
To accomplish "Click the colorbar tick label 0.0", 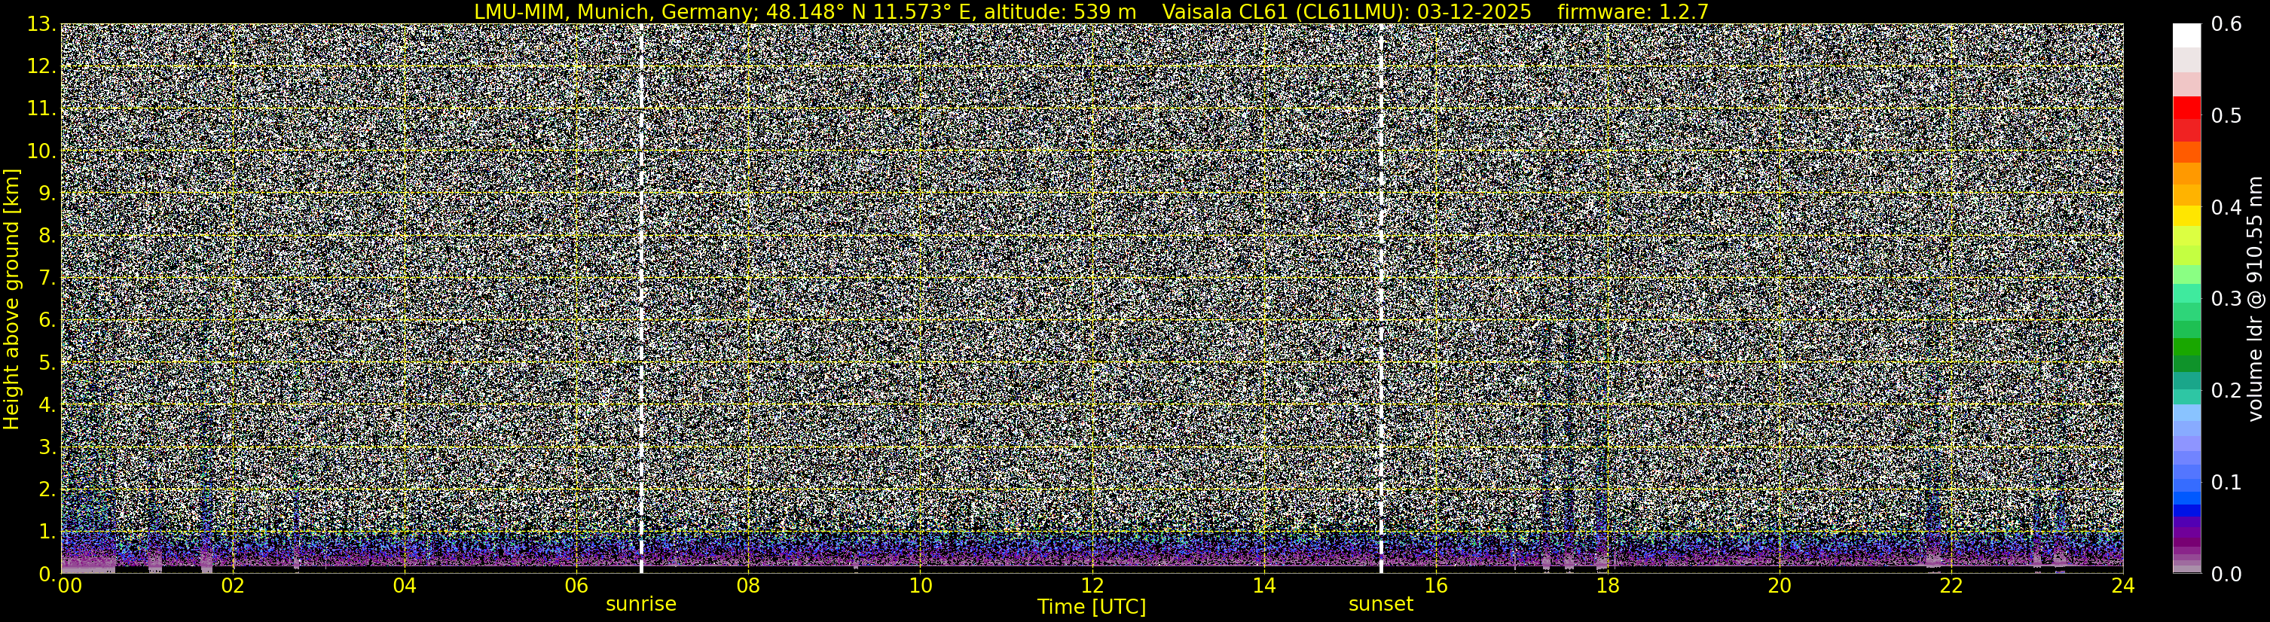I will point(2227,575).
